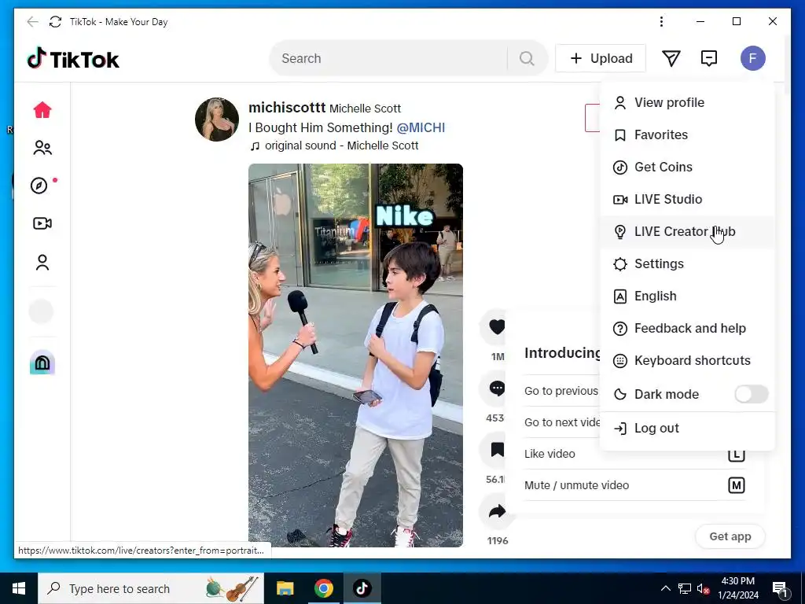Click the muted volume tray icon

[x=703, y=588]
